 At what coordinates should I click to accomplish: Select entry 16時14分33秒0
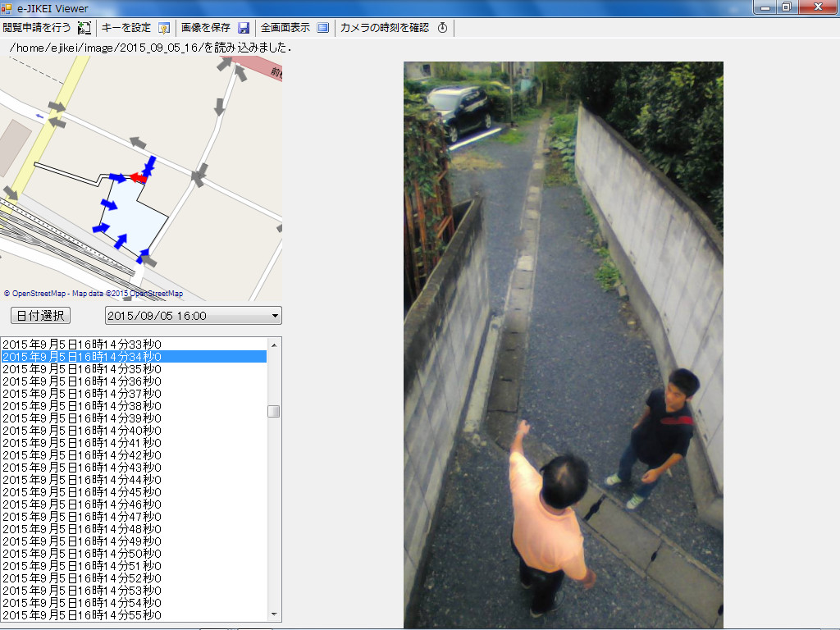[x=134, y=345]
